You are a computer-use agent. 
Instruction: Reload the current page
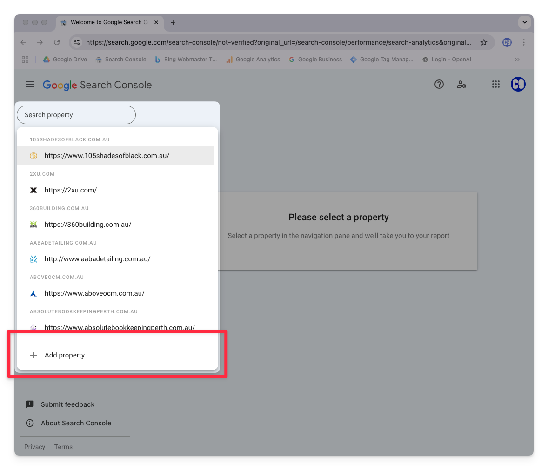coord(57,42)
